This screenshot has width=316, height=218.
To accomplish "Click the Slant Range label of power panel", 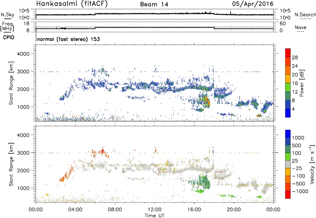I will pyautogui.click(x=11, y=83).
